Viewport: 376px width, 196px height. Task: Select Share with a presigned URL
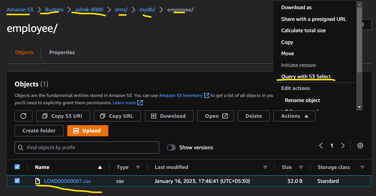[x=314, y=19]
